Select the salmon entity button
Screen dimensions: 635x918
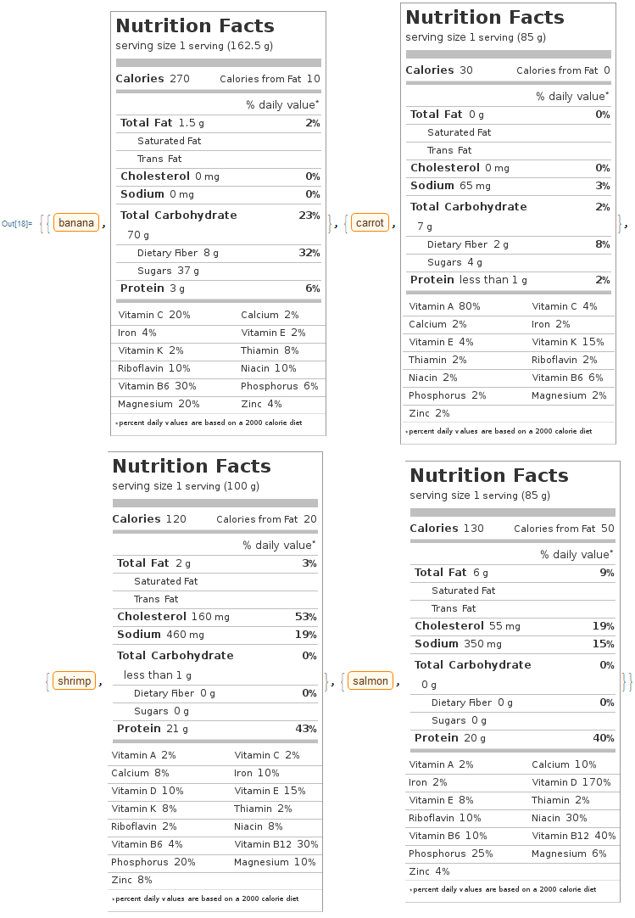pos(370,681)
